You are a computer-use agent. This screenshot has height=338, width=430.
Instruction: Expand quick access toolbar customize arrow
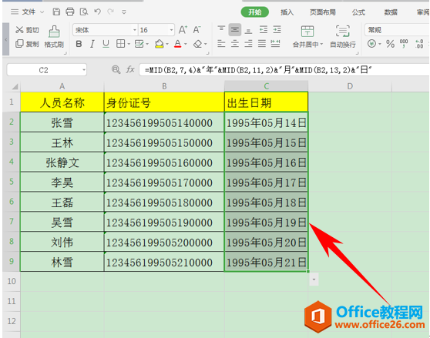(x=124, y=12)
